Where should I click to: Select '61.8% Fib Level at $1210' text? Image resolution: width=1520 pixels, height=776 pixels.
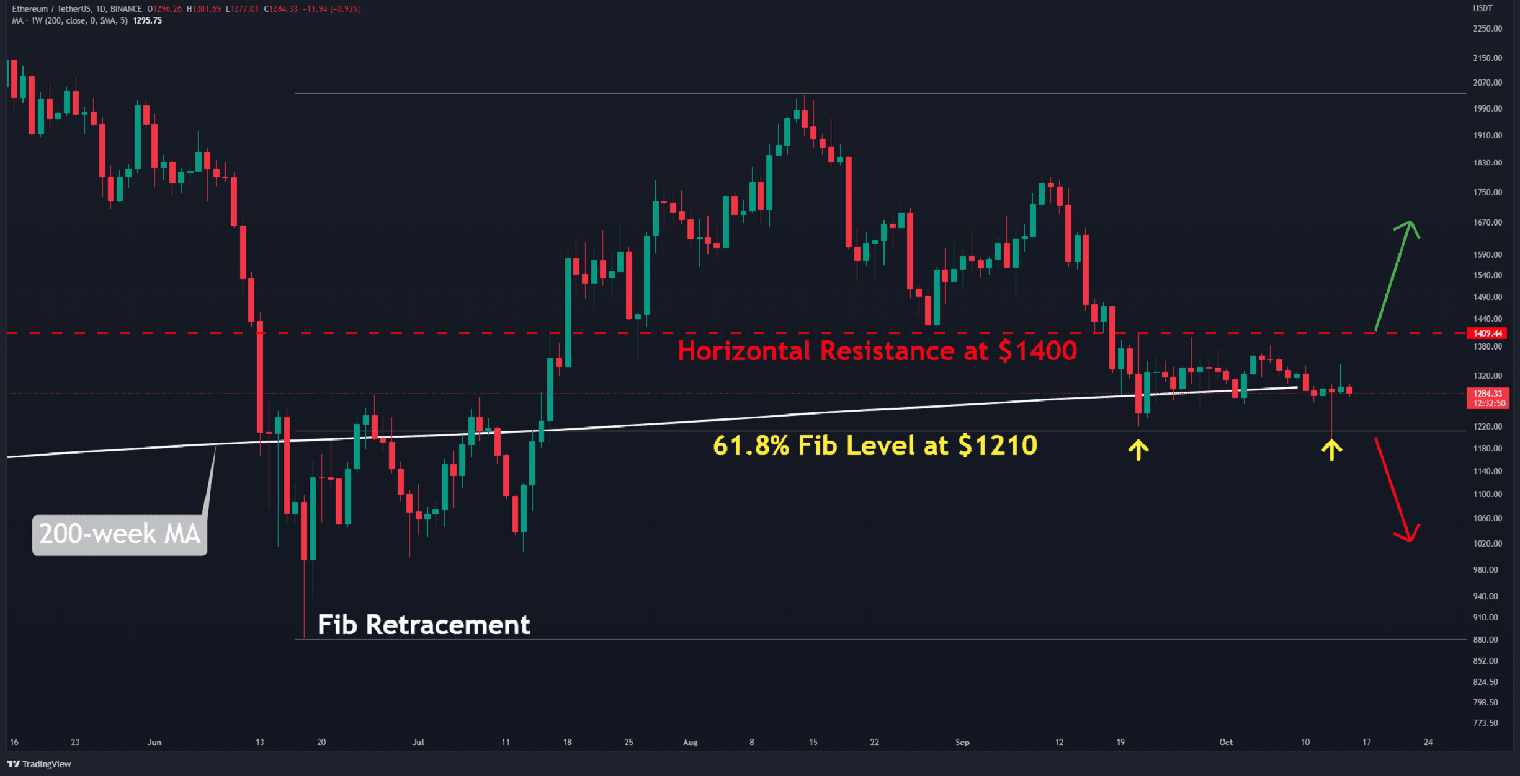(875, 446)
